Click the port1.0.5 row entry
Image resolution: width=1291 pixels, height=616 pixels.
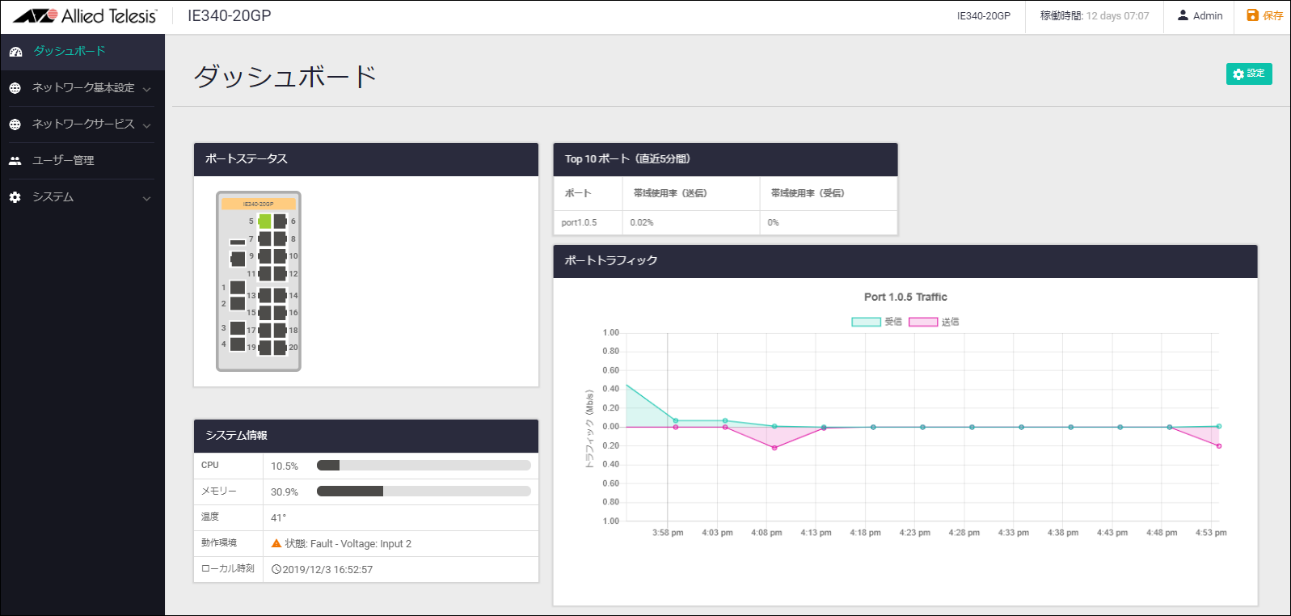tap(579, 222)
